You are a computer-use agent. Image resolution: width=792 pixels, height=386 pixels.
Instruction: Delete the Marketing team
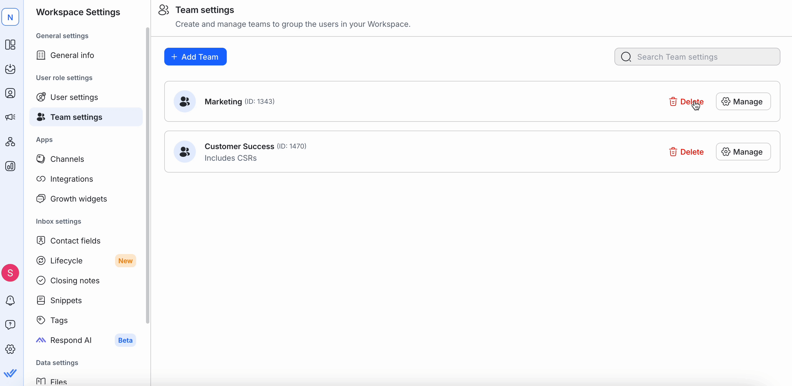(686, 102)
